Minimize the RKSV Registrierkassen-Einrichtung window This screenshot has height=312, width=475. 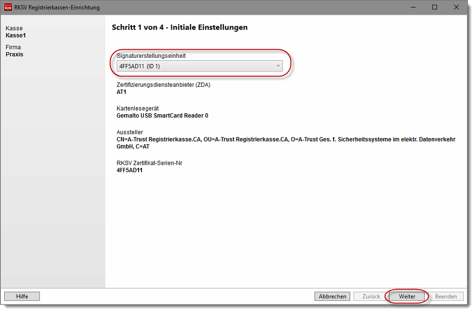coord(412,7)
